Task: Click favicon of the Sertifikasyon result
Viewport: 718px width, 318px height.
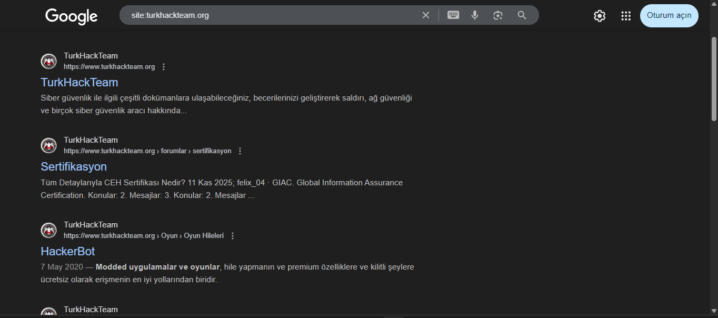Action: point(49,145)
